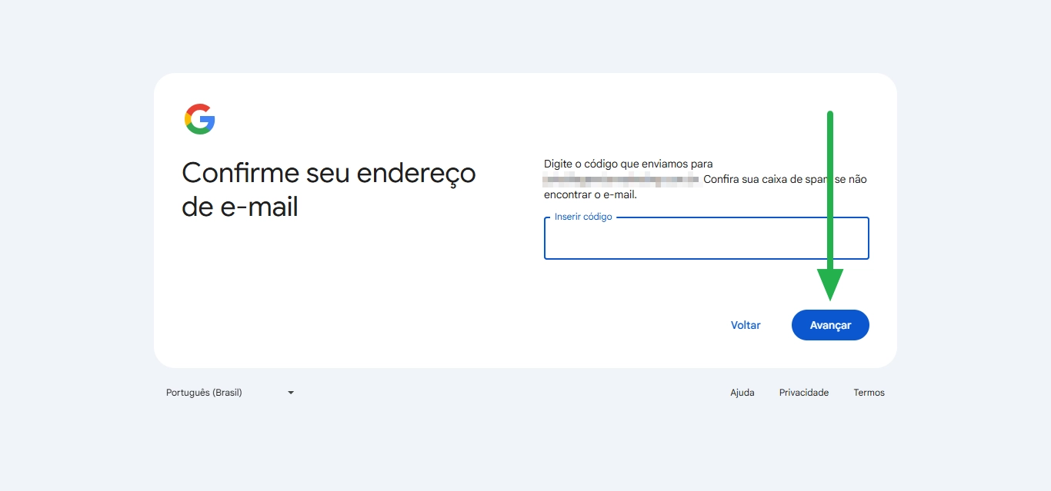1051x491 pixels.
Task: View the Termos page
Action: [869, 392]
